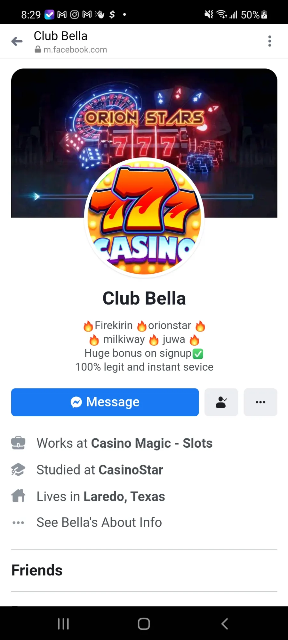The height and width of the screenshot is (640, 288).
Task: Expand See Bella's About Info
Action: click(99, 522)
